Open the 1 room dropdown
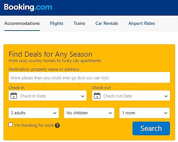 click(145, 113)
